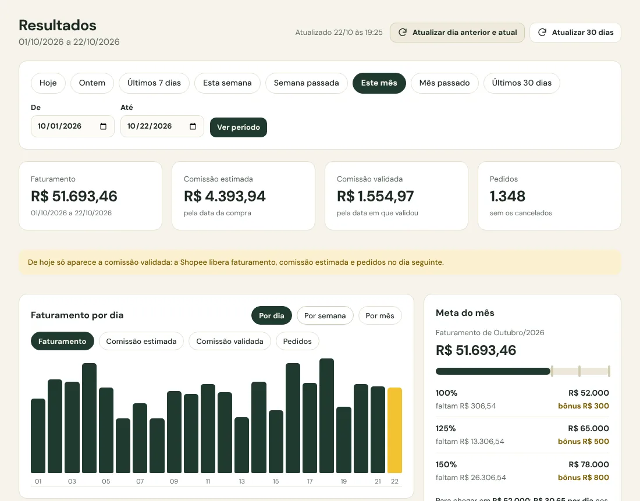Click the faltam R$ 26.306,54 text
640x501 pixels.
point(471,477)
